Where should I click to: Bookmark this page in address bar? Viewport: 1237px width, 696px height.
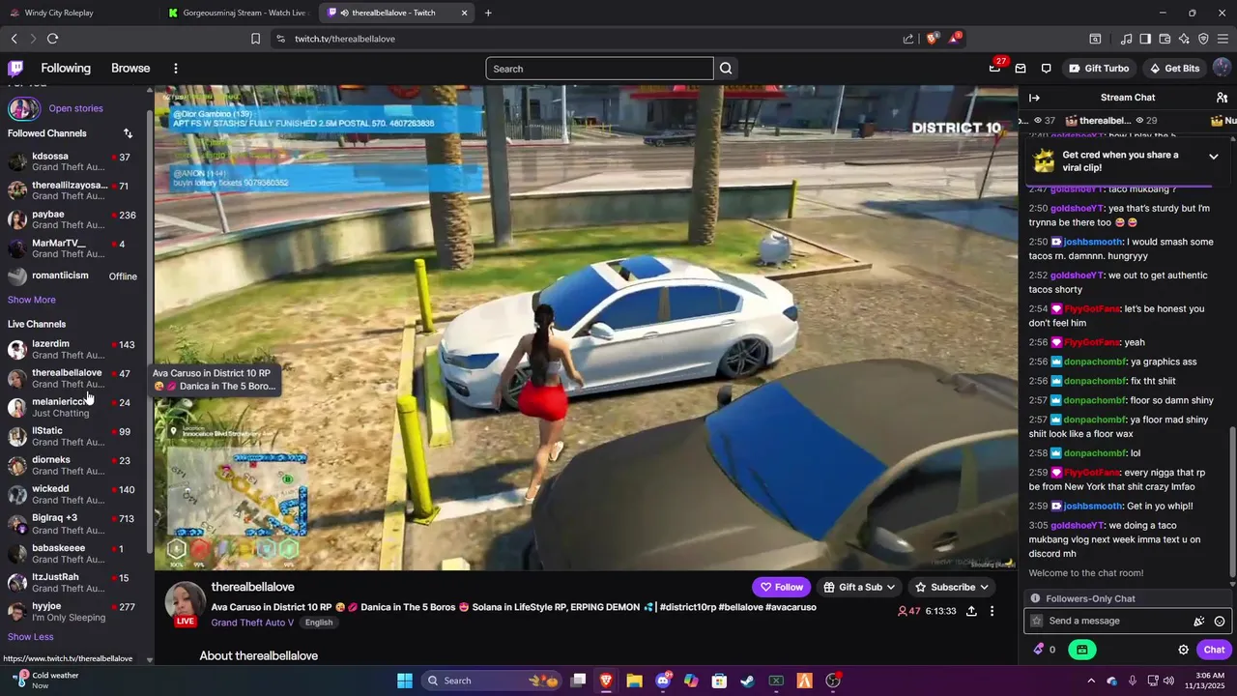[255, 39]
